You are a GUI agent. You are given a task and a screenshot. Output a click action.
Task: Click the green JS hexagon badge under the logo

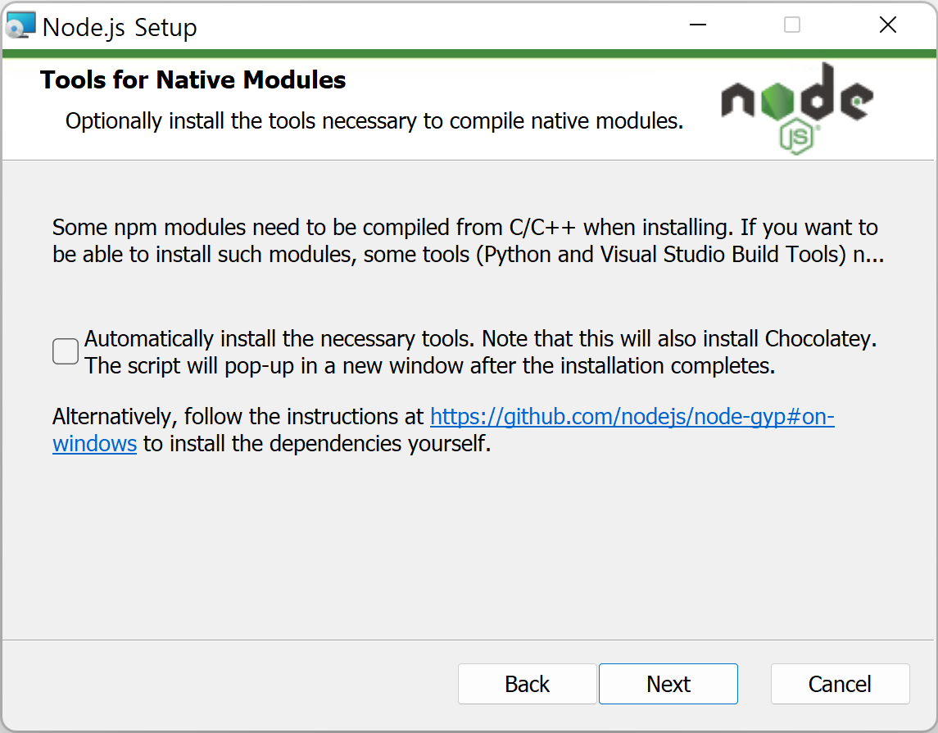(x=797, y=138)
